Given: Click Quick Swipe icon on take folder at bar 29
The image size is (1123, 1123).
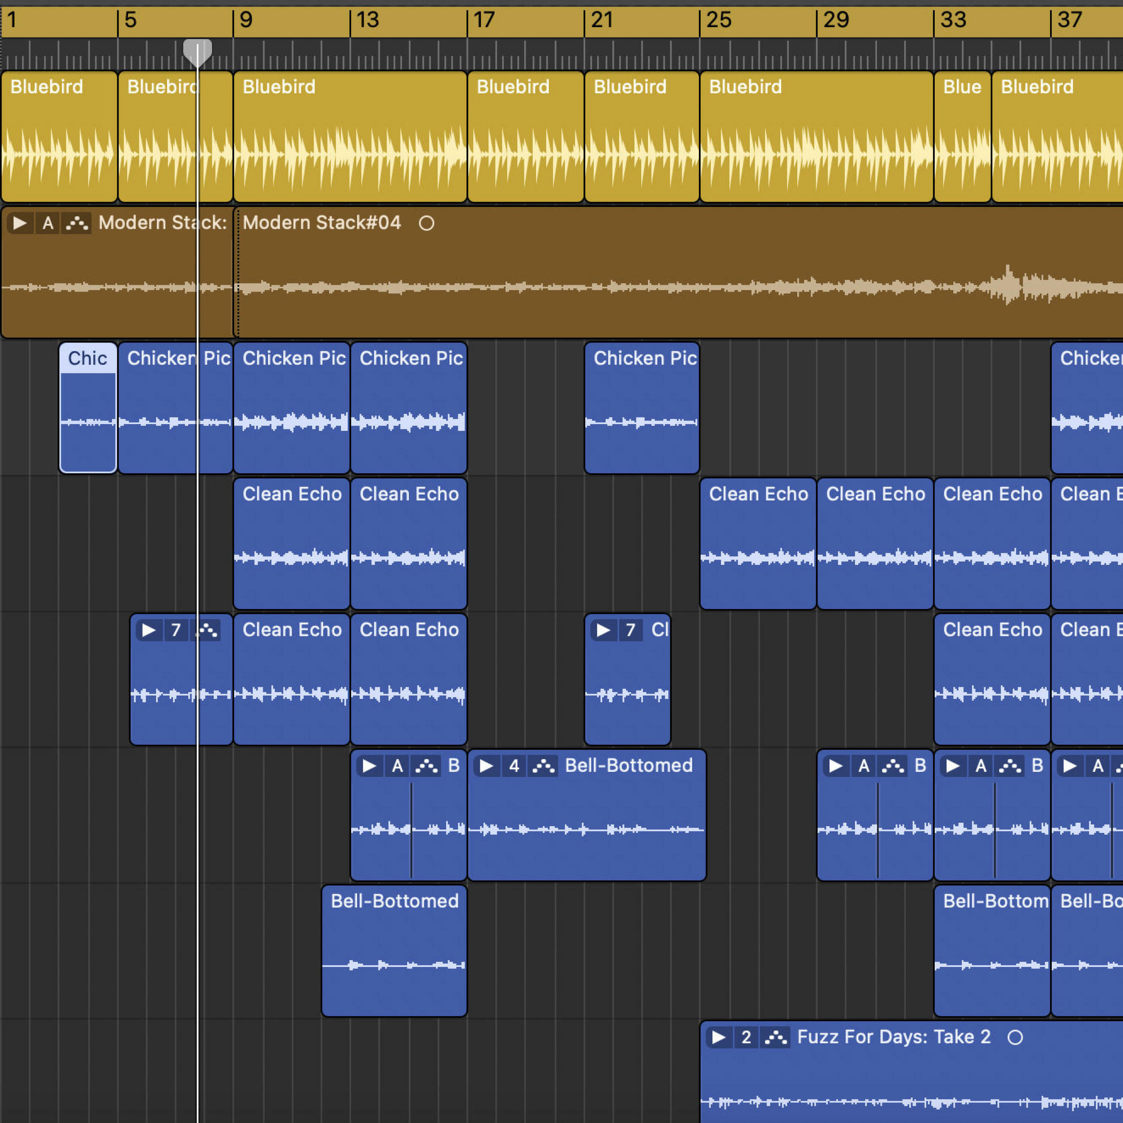Looking at the screenshot, I should pos(893,766).
